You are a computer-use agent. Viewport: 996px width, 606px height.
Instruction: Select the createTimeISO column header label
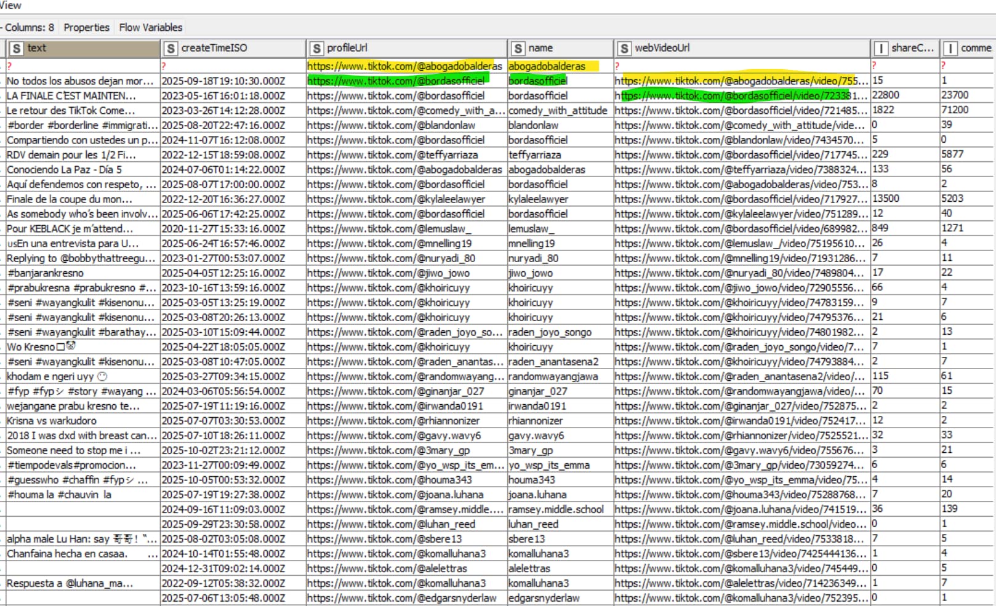click(214, 48)
